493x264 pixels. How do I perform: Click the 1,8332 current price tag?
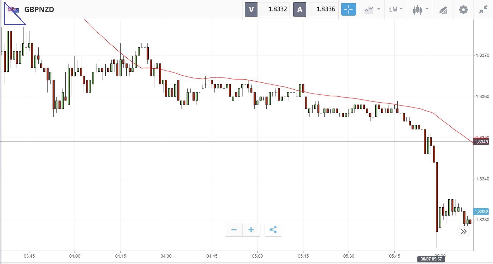(x=481, y=212)
